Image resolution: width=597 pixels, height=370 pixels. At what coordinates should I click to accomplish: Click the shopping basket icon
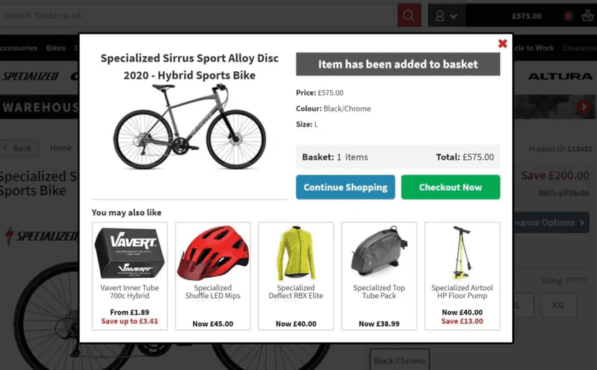(587, 16)
